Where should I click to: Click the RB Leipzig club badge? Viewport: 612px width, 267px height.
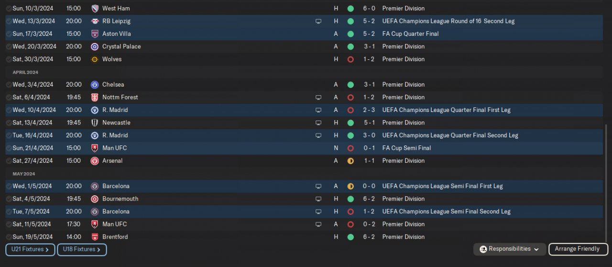coord(95,21)
